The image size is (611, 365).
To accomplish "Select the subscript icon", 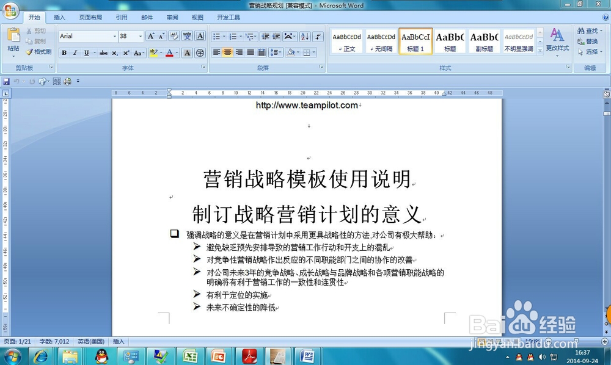I will click(x=114, y=52).
